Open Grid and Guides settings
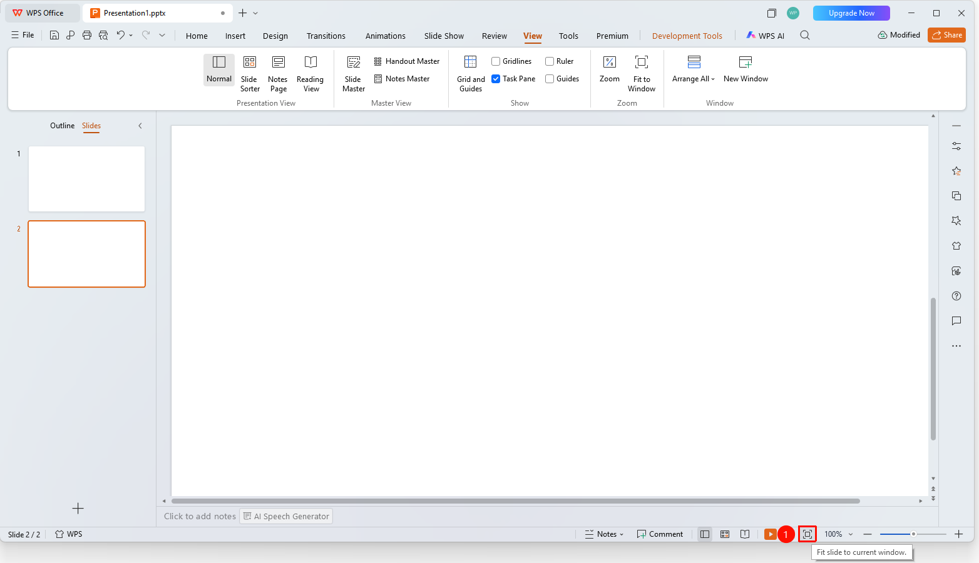Screen dimensions: 979x563 471,74
